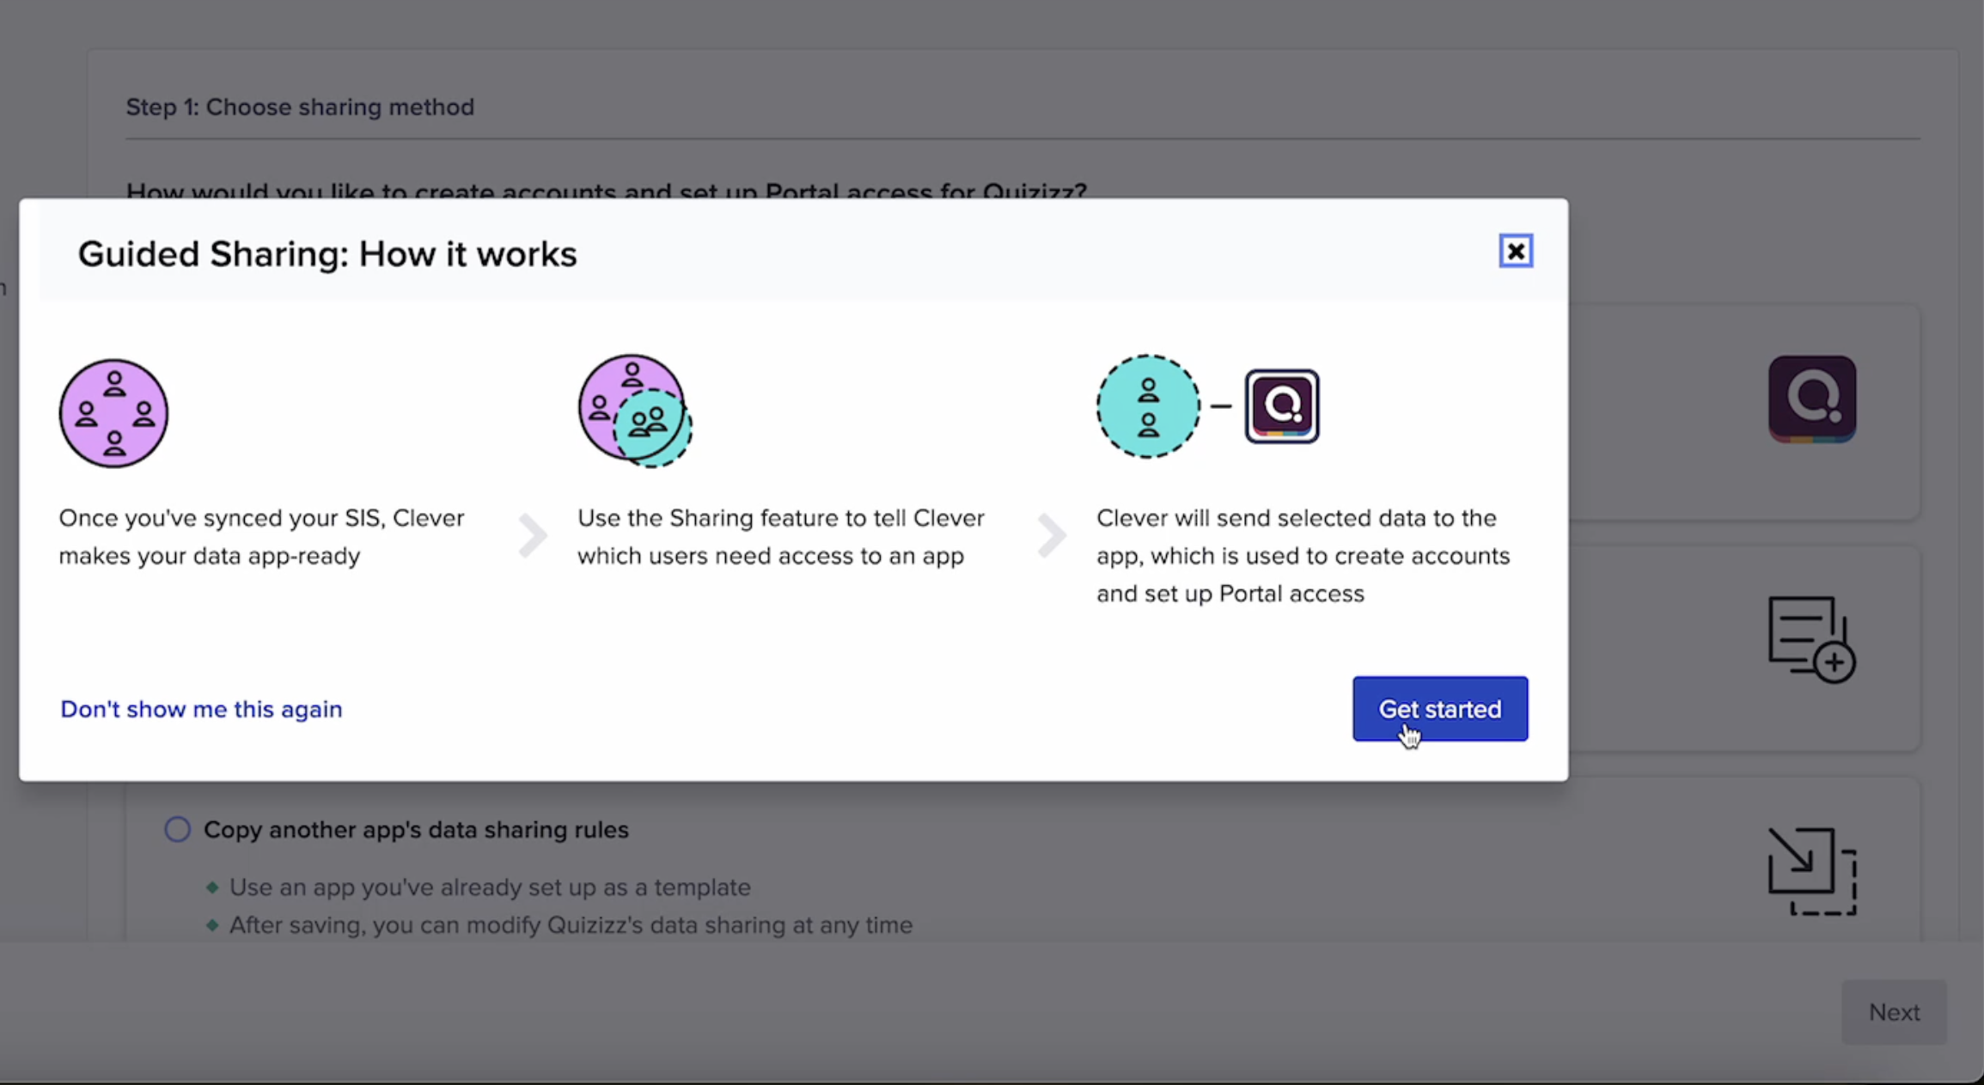Click the overlapping purple-teal sharing circles icon

point(635,411)
